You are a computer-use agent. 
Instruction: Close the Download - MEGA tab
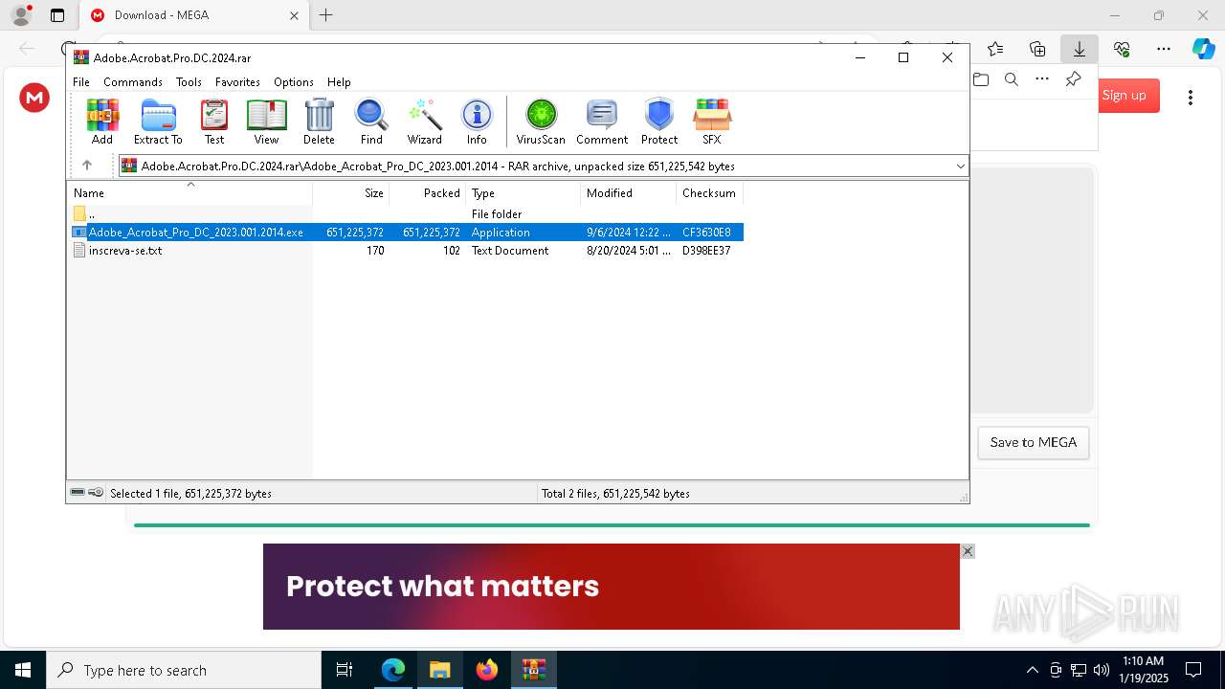click(x=294, y=15)
